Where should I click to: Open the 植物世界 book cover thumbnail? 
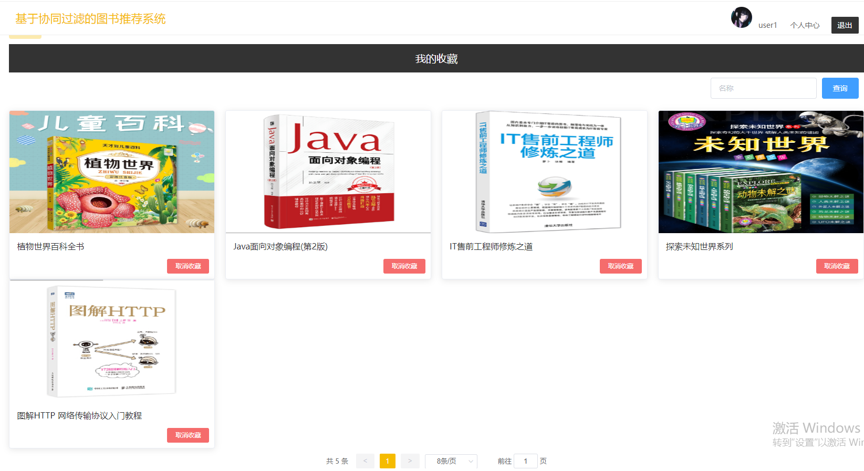click(x=112, y=172)
